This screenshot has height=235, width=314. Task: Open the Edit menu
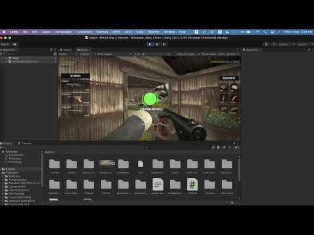click(x=35, y=32)
